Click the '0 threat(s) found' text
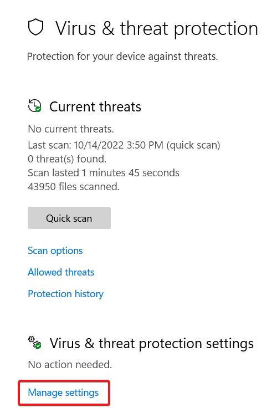Image resolution: width=277 pixels, height=418 pixels. coord(67,159)
